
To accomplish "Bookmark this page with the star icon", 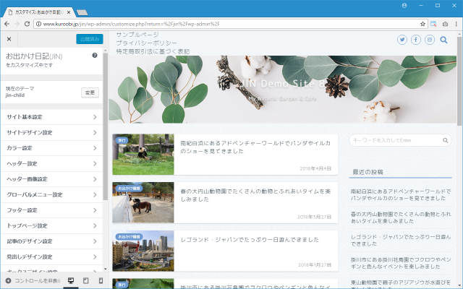I will 422,23.
